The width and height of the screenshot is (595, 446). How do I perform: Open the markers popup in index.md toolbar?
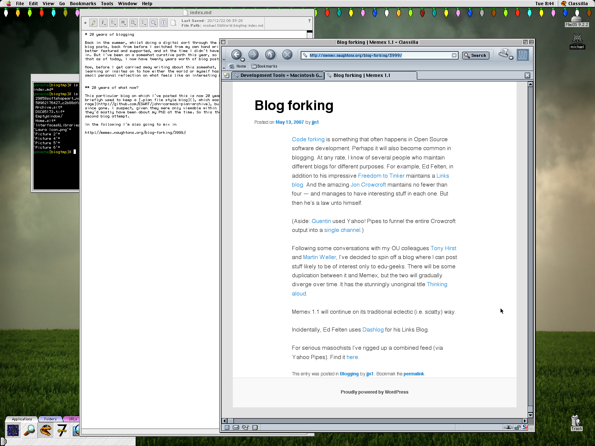tap(113, 23)
